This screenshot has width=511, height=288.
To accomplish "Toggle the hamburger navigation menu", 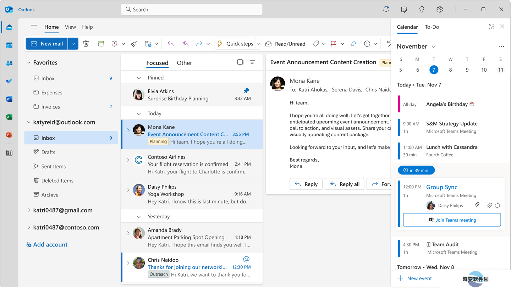I will pos(34,27).
